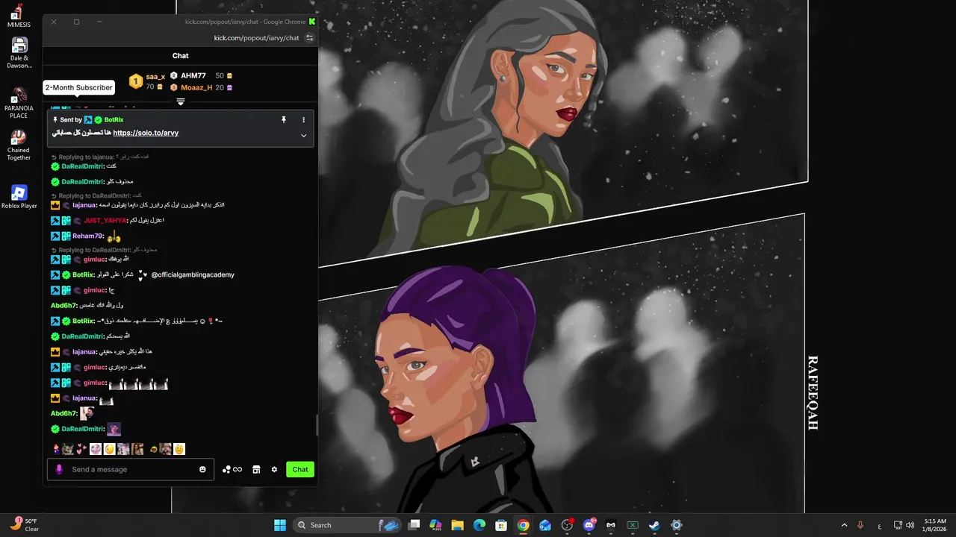956x537 pixels.
Task: Open the clock showing 5:15 AM
Action: [x=935, y=525]
